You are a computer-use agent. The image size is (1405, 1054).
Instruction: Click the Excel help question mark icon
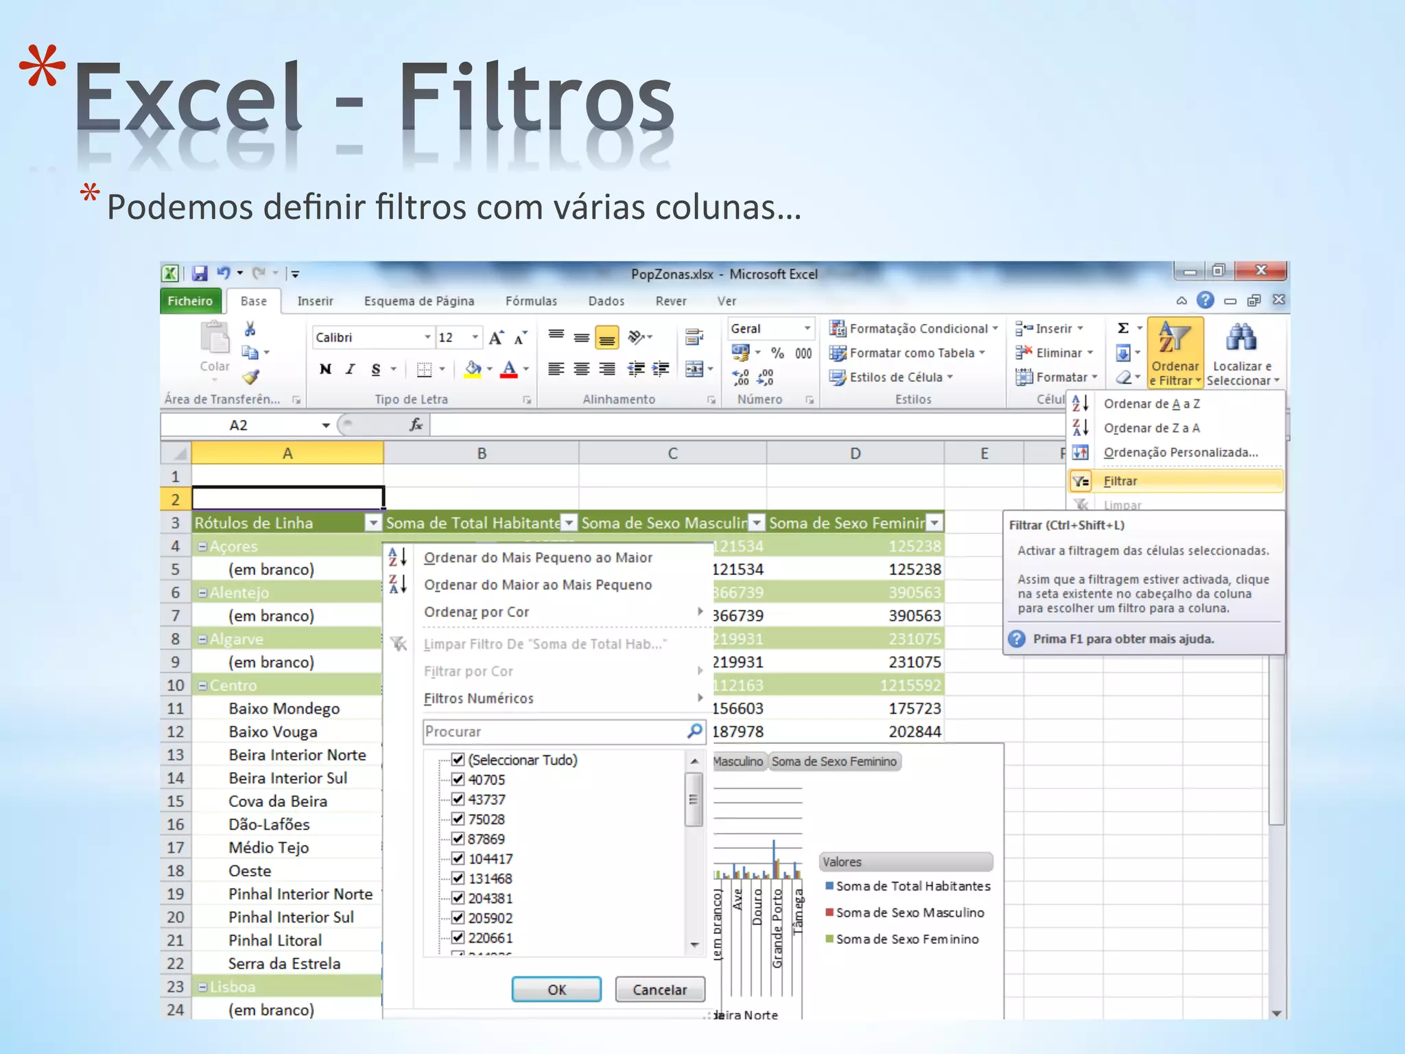coord(1205,300)
